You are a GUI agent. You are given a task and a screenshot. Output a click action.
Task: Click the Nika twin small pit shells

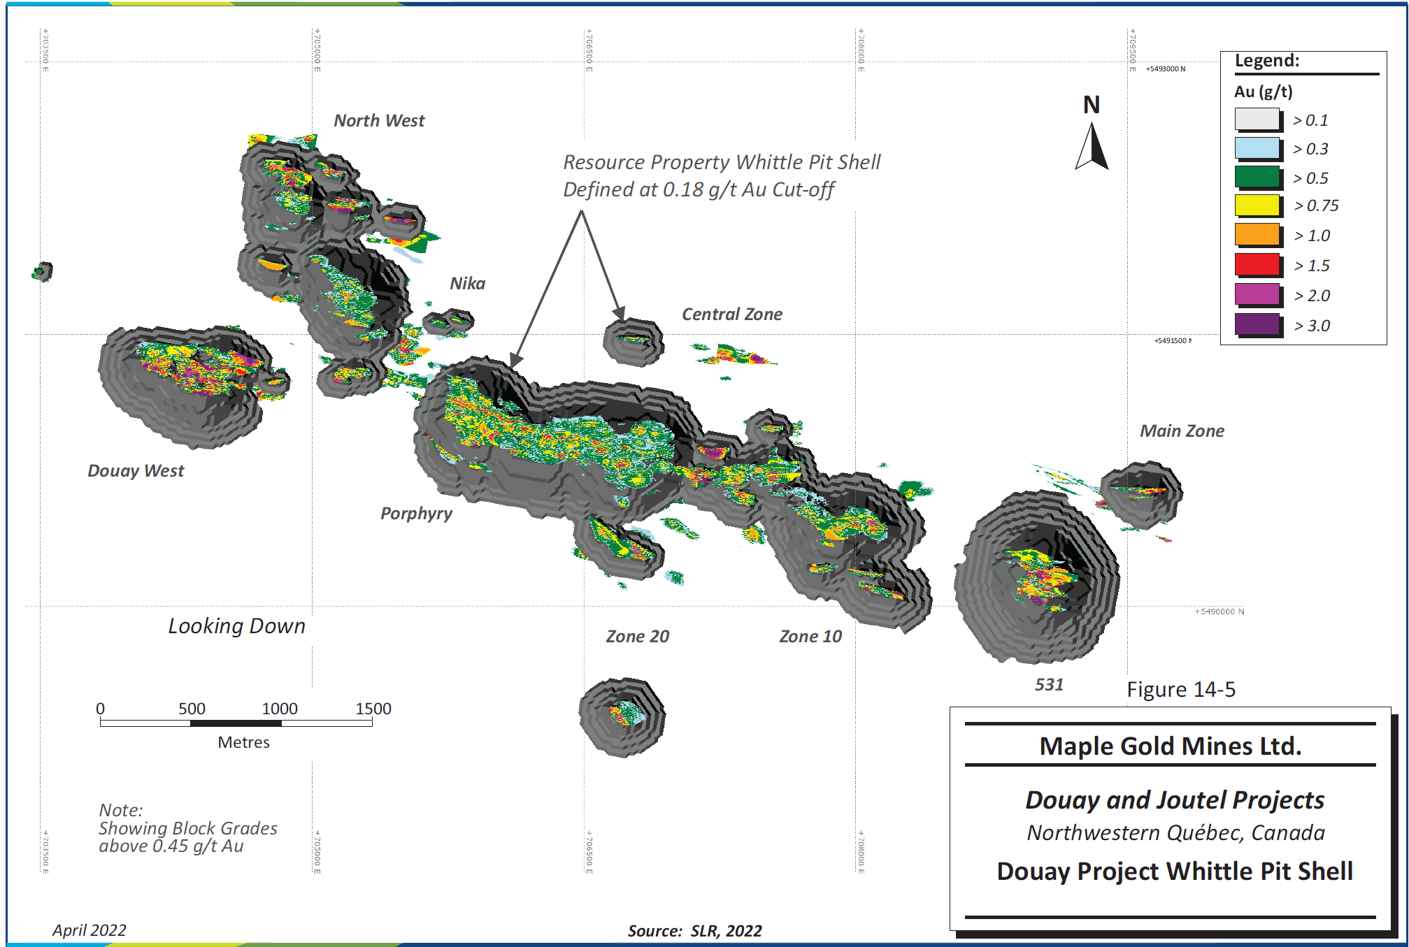point(448,321)
